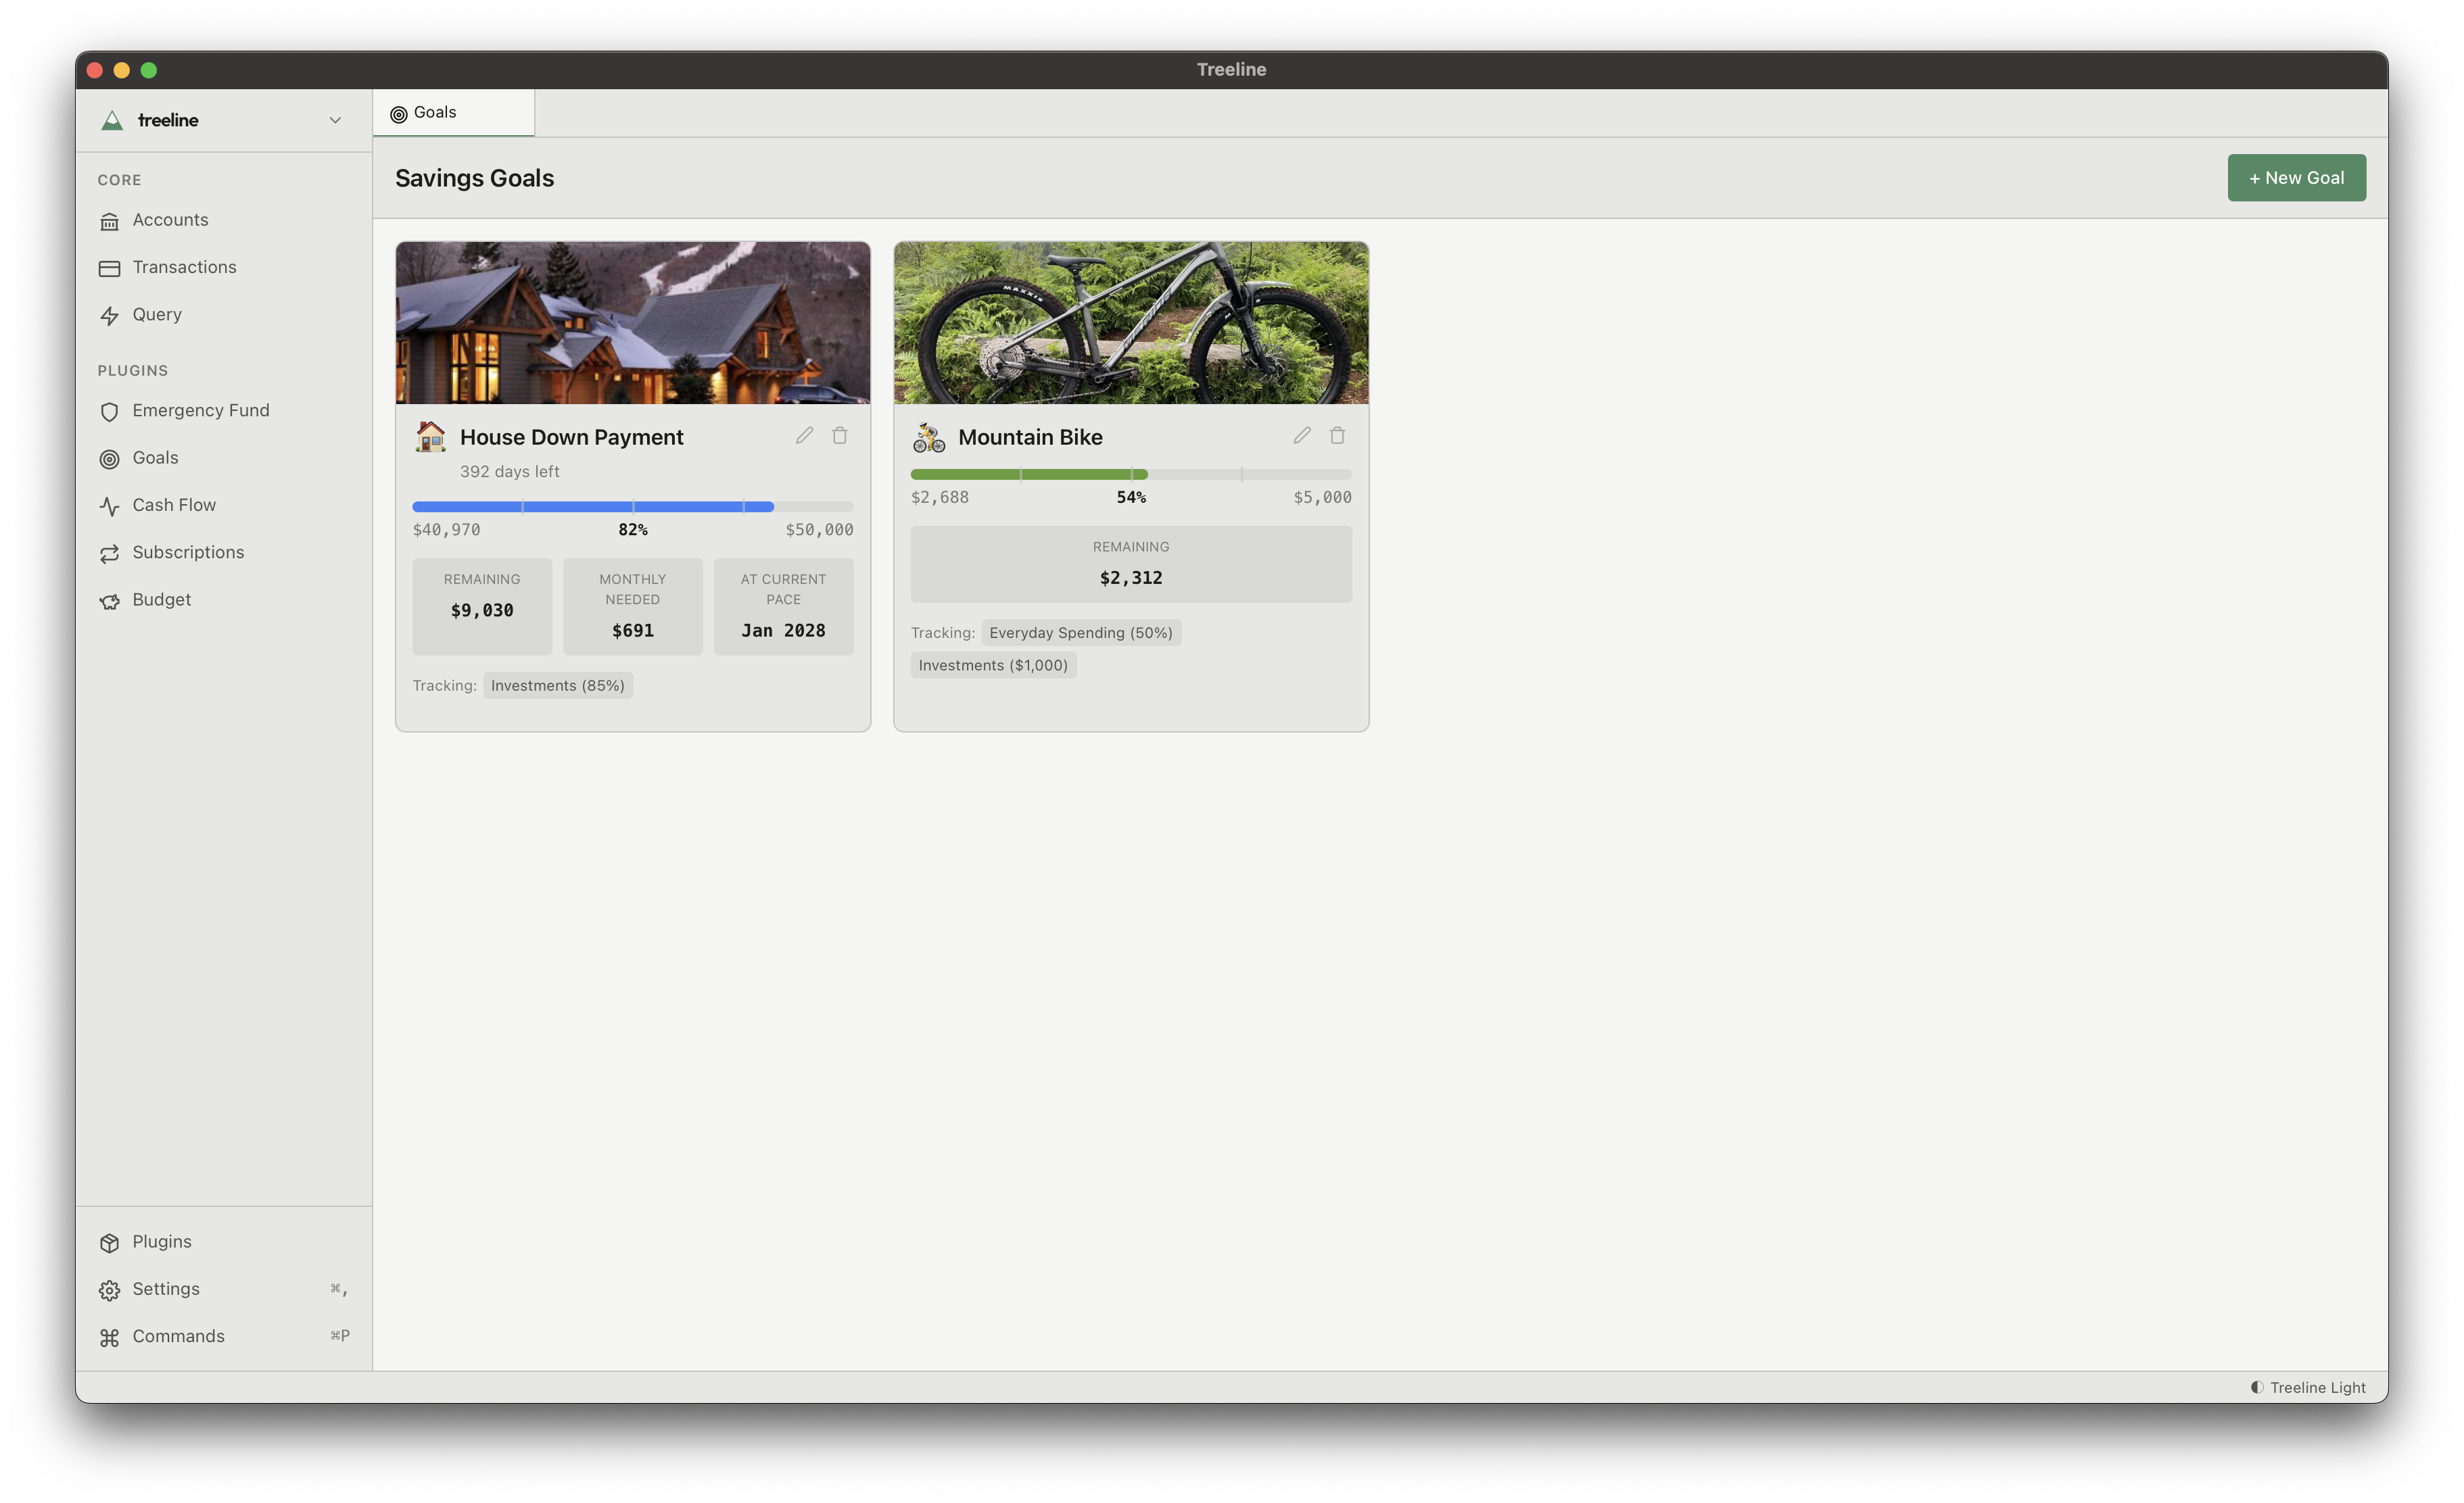Switch to the Goals tab
Image resolution: width=2464 pixels, height=1503 pixels.
point(434,112)
